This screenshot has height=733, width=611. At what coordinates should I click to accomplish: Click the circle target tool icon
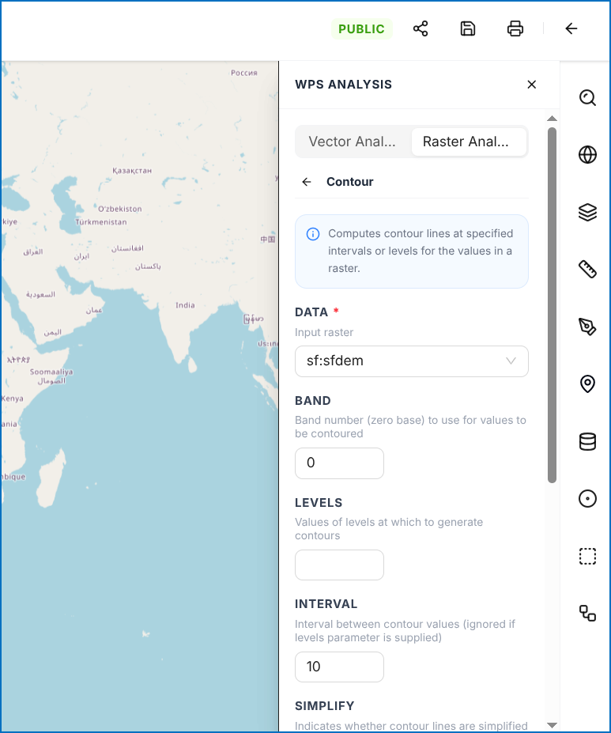tap(587, 498)
